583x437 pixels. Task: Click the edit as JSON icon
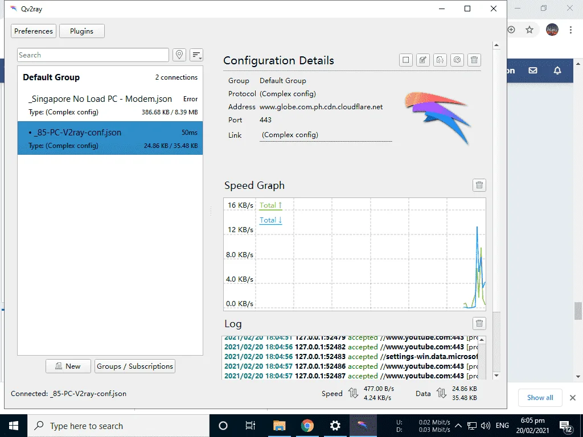[x=440, y=60]
